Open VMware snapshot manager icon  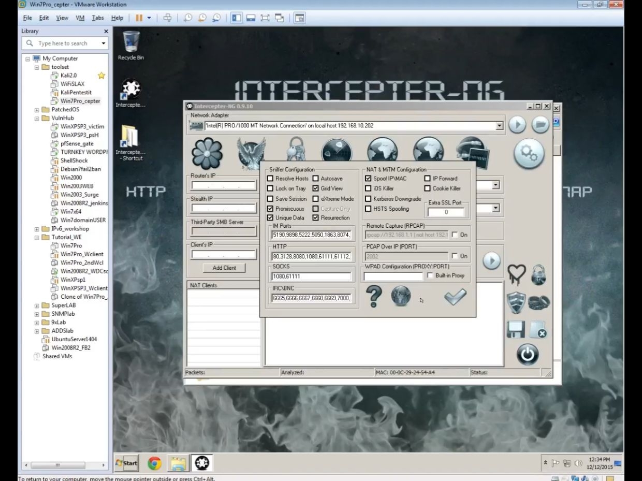216,18
